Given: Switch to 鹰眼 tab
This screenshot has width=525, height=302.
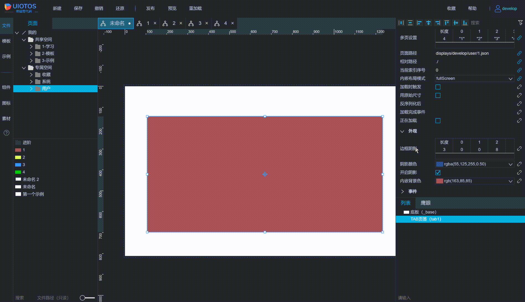Looking at the screenshot, I should (x=425, y=203).
